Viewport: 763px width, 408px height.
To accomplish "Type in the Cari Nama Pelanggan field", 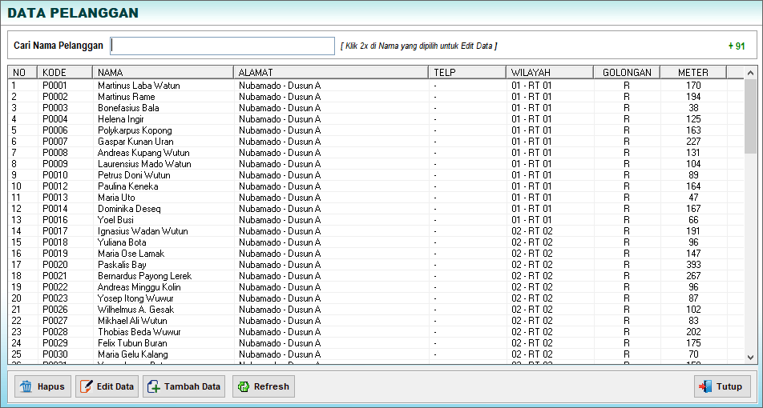I will 223,46.
